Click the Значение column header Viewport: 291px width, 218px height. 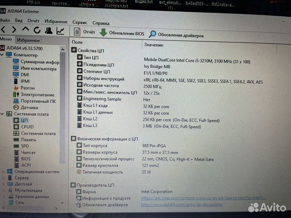click(x=154, y=45)
